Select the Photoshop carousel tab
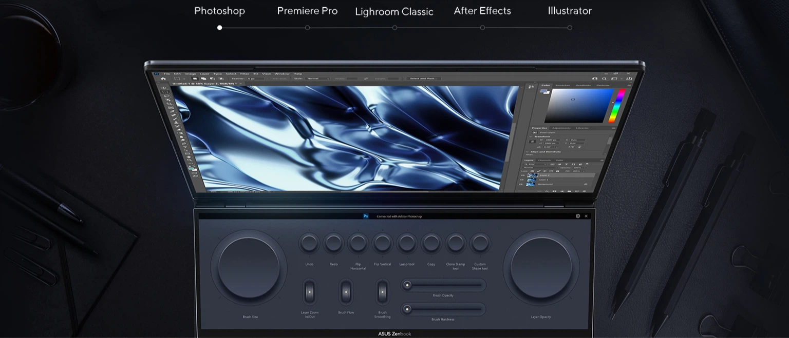 [219, 11]
